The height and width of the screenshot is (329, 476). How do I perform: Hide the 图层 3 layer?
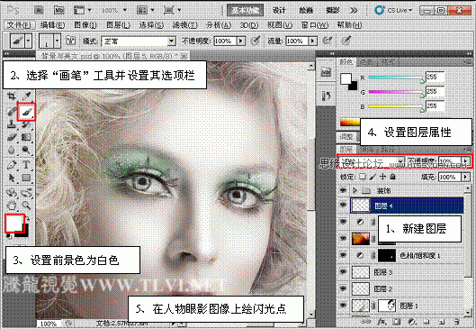[x=343, y=271]
